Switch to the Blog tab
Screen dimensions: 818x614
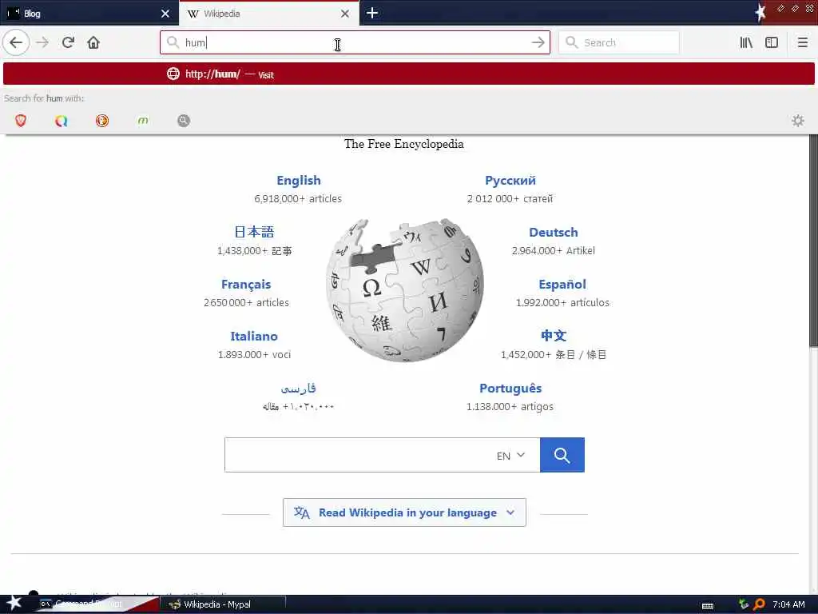(89, 14)
